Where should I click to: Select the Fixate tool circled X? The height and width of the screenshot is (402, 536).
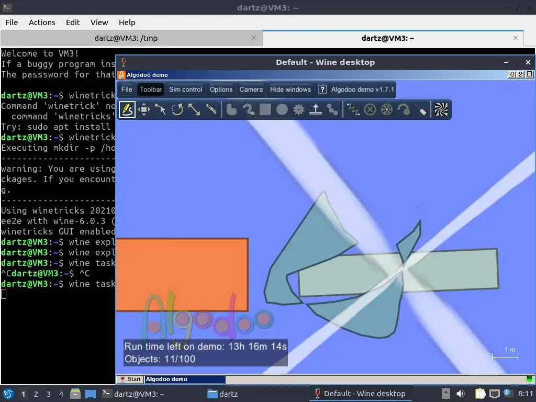[x=370, y=109]
